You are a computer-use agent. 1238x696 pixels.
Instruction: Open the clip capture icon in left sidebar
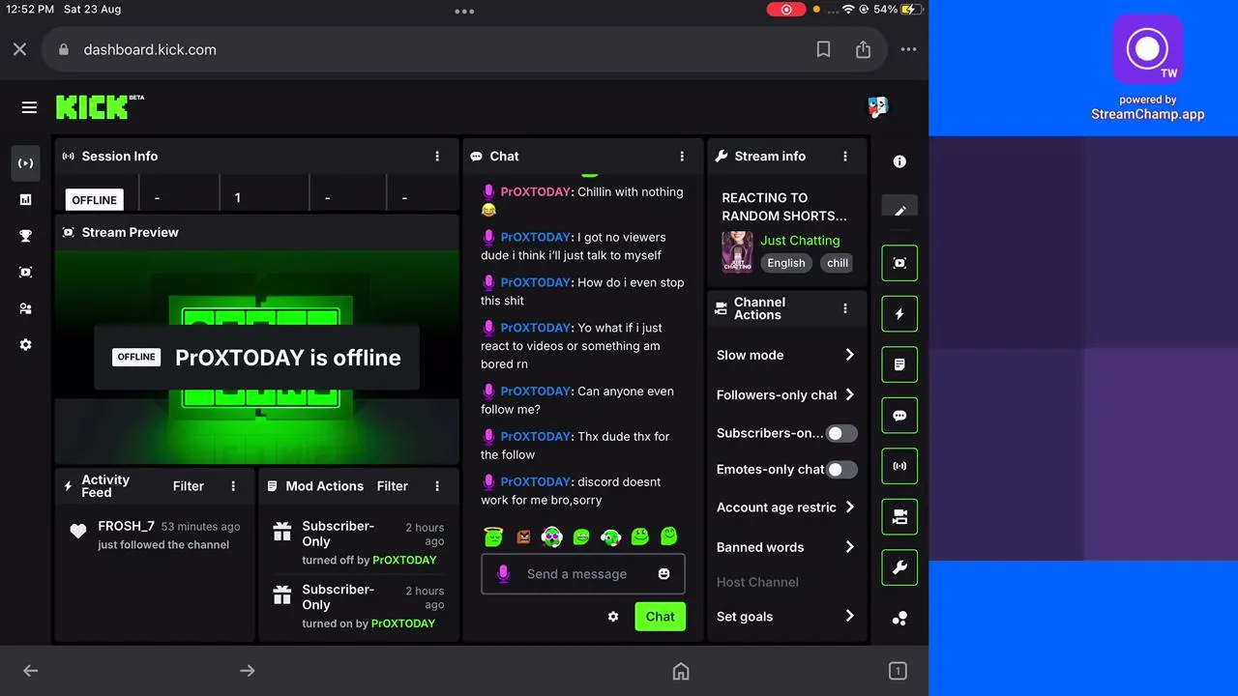(26, 273)
